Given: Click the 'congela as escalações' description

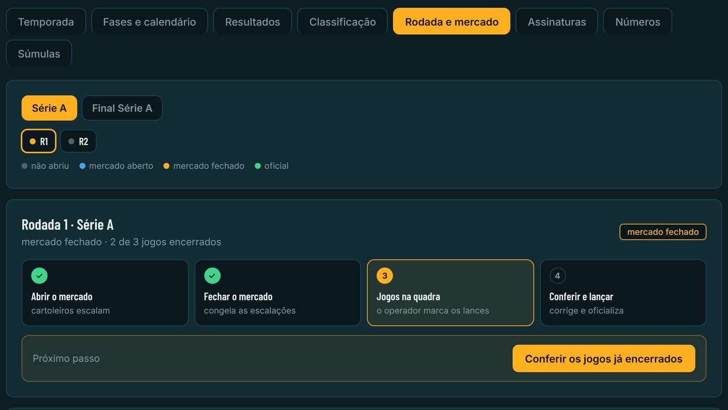Looking at the screenshot, I should pyautogui.click(x=250, y=311).
